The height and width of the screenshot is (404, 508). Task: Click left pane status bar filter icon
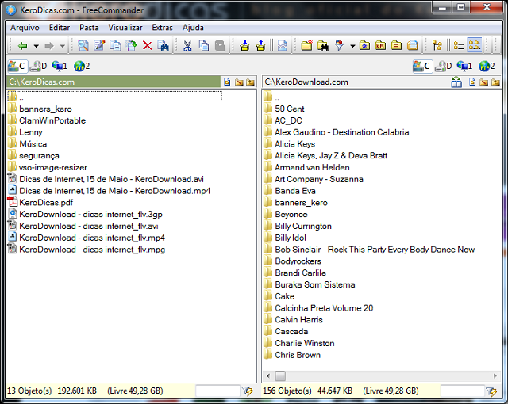(x=248, y=391)
